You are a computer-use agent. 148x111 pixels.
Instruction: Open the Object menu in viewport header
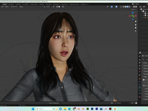[x=7, y=7]
